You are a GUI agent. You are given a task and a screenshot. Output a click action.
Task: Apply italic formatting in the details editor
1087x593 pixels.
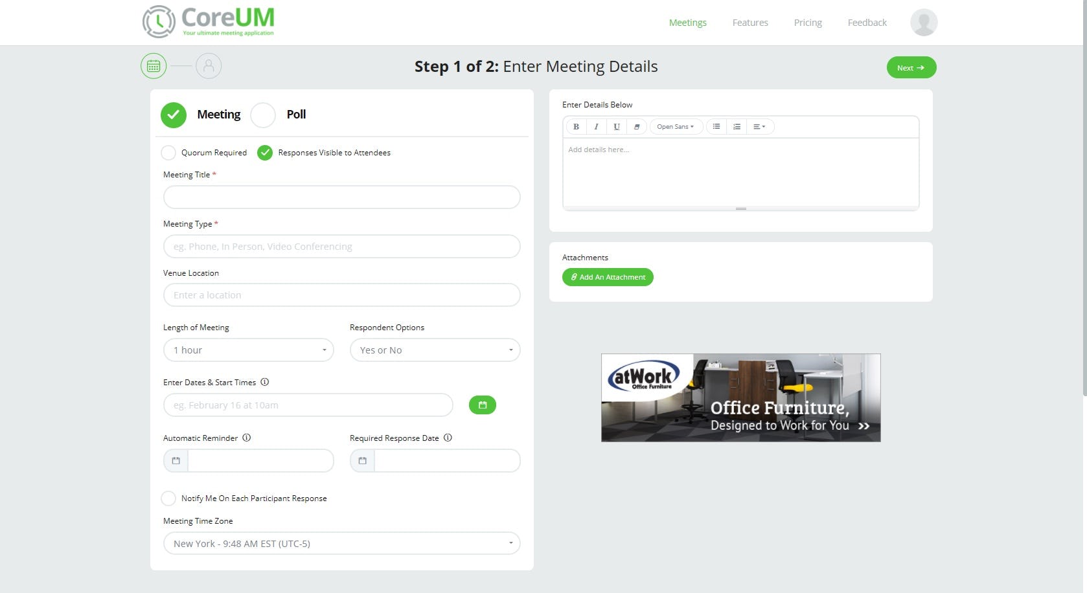(596, 126)
